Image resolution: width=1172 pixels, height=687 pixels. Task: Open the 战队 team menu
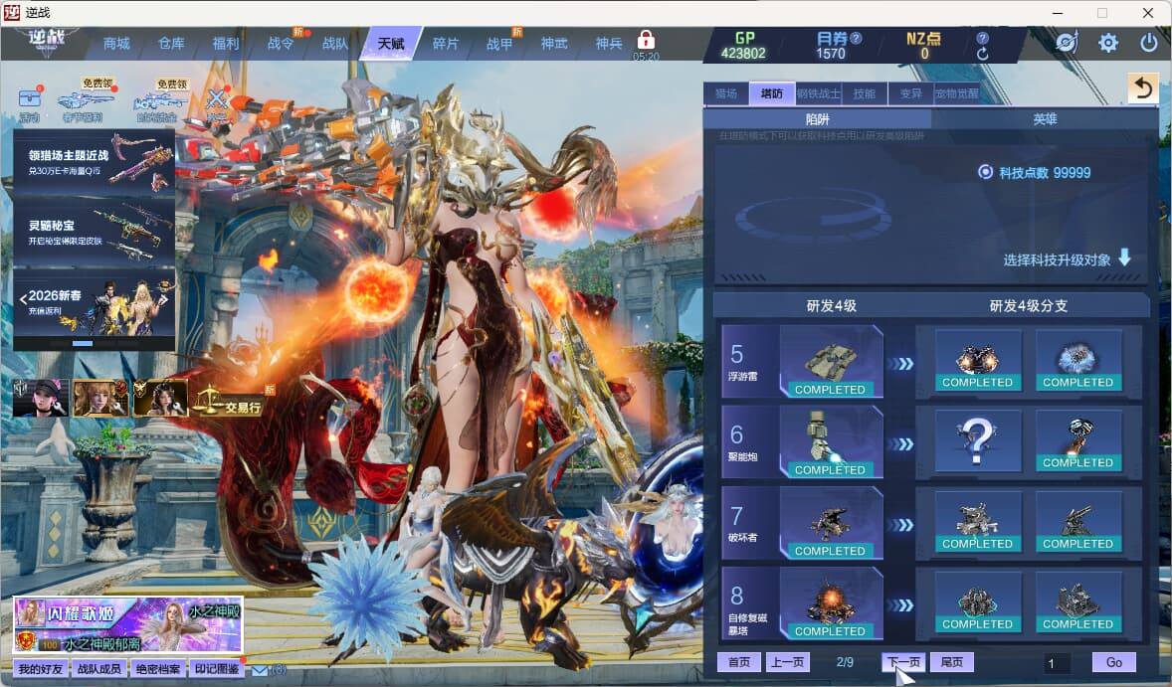(335, 44)
